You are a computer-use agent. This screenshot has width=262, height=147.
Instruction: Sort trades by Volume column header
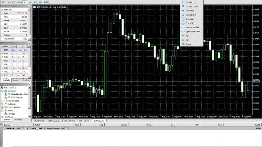(x=116, y=125)
